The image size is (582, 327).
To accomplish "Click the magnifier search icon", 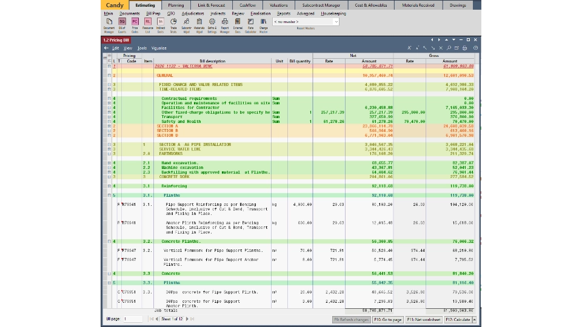I will point(449,48).
